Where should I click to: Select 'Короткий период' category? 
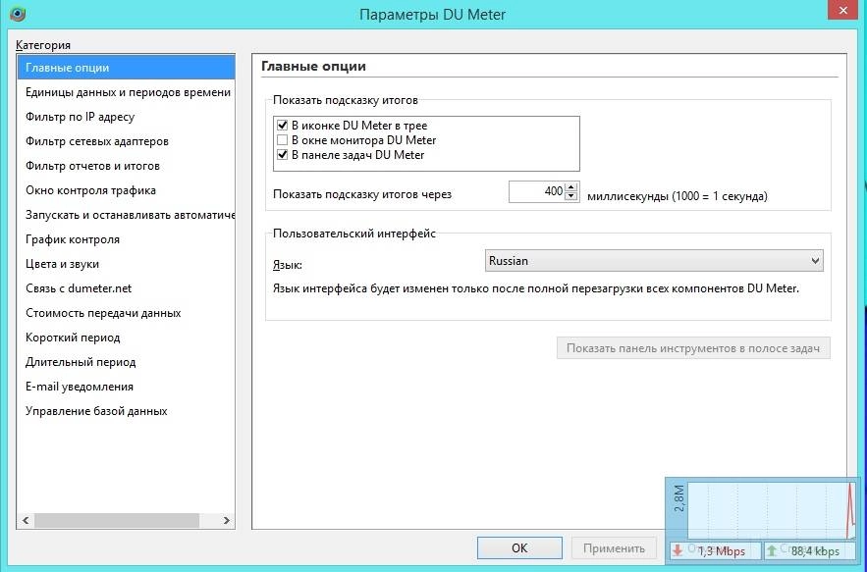point(126,338)
